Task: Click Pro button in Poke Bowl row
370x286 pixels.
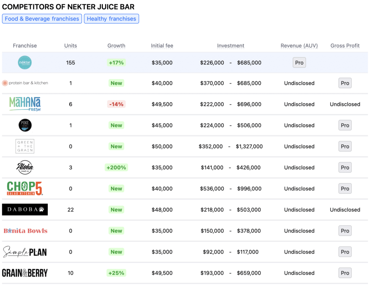Action: click(x=345, y=125)
